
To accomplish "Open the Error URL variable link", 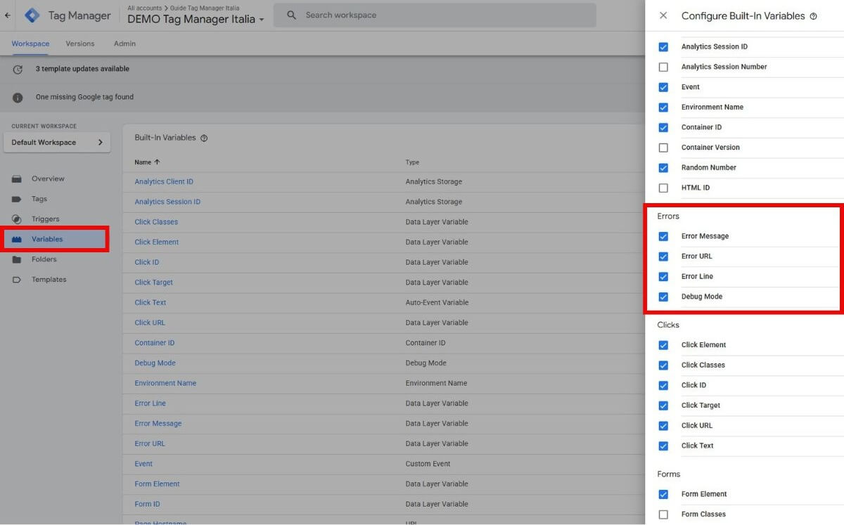I will tap(150, 443).
